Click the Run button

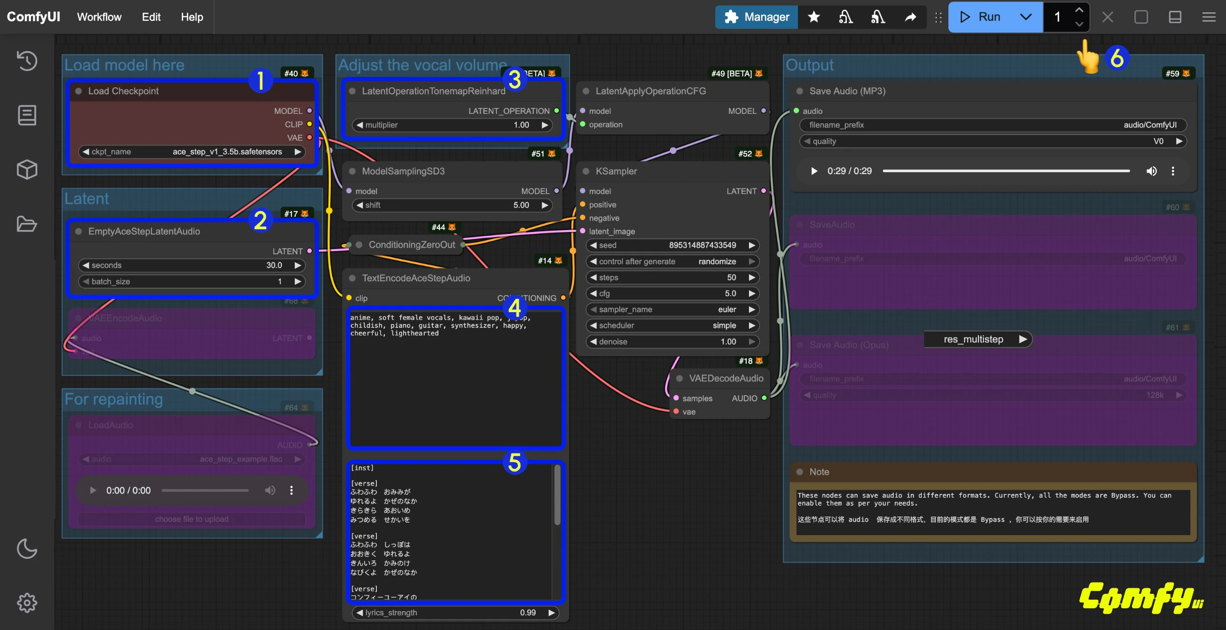(981, 17)
